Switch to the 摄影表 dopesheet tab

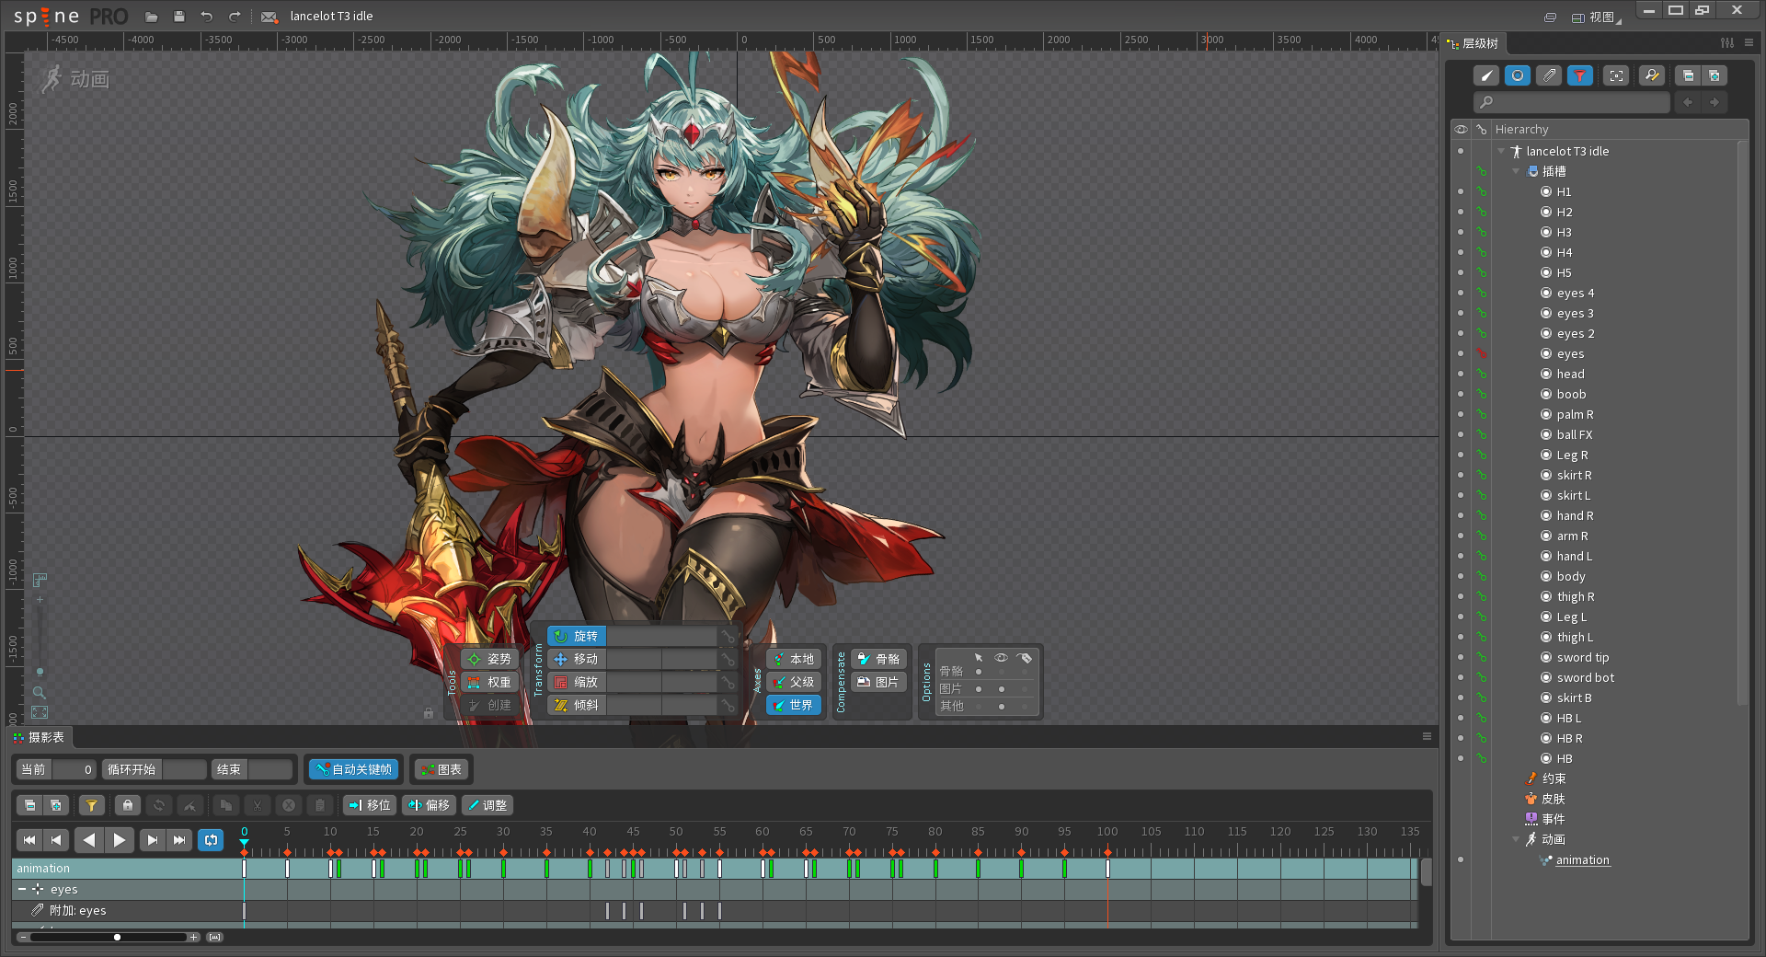39,737
